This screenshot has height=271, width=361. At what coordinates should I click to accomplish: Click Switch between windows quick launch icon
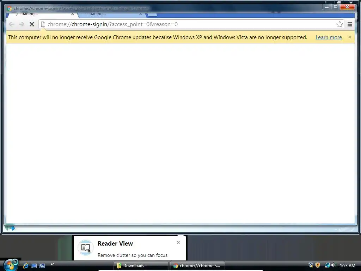point(42,266)
